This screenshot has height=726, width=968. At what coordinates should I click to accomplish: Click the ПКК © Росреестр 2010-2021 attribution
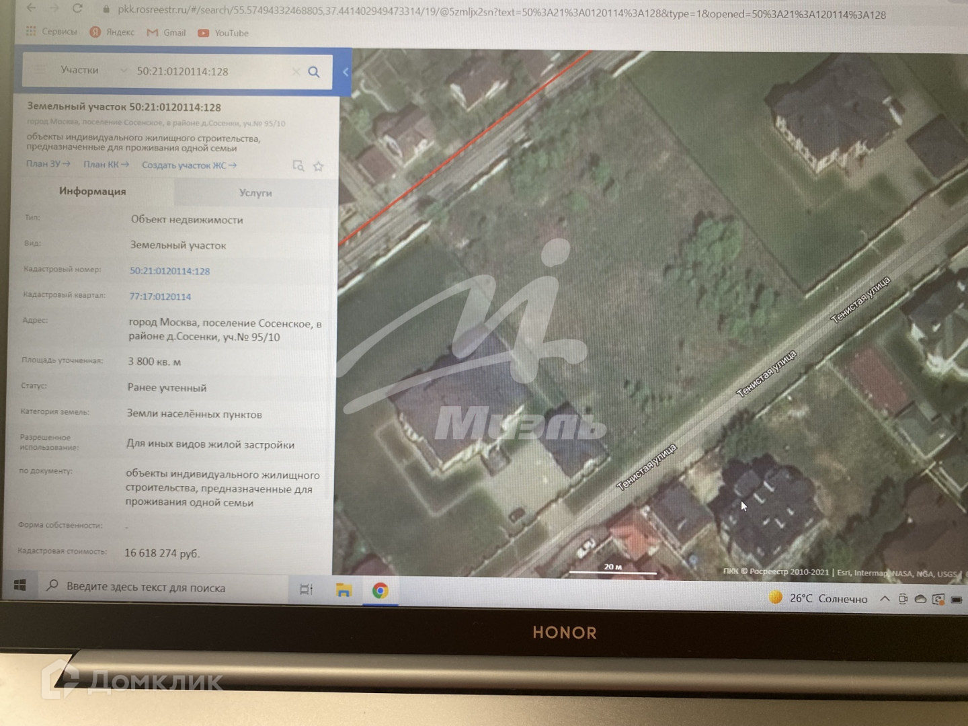(776, 571)
